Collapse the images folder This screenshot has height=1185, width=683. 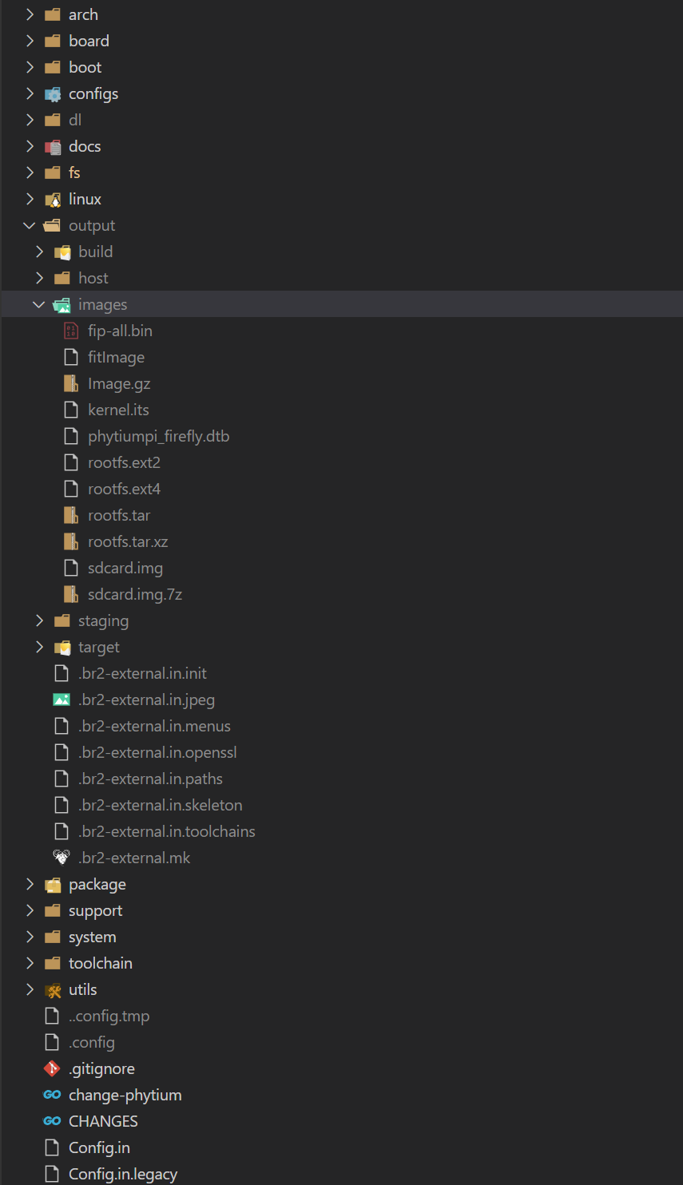coord(38,304)
